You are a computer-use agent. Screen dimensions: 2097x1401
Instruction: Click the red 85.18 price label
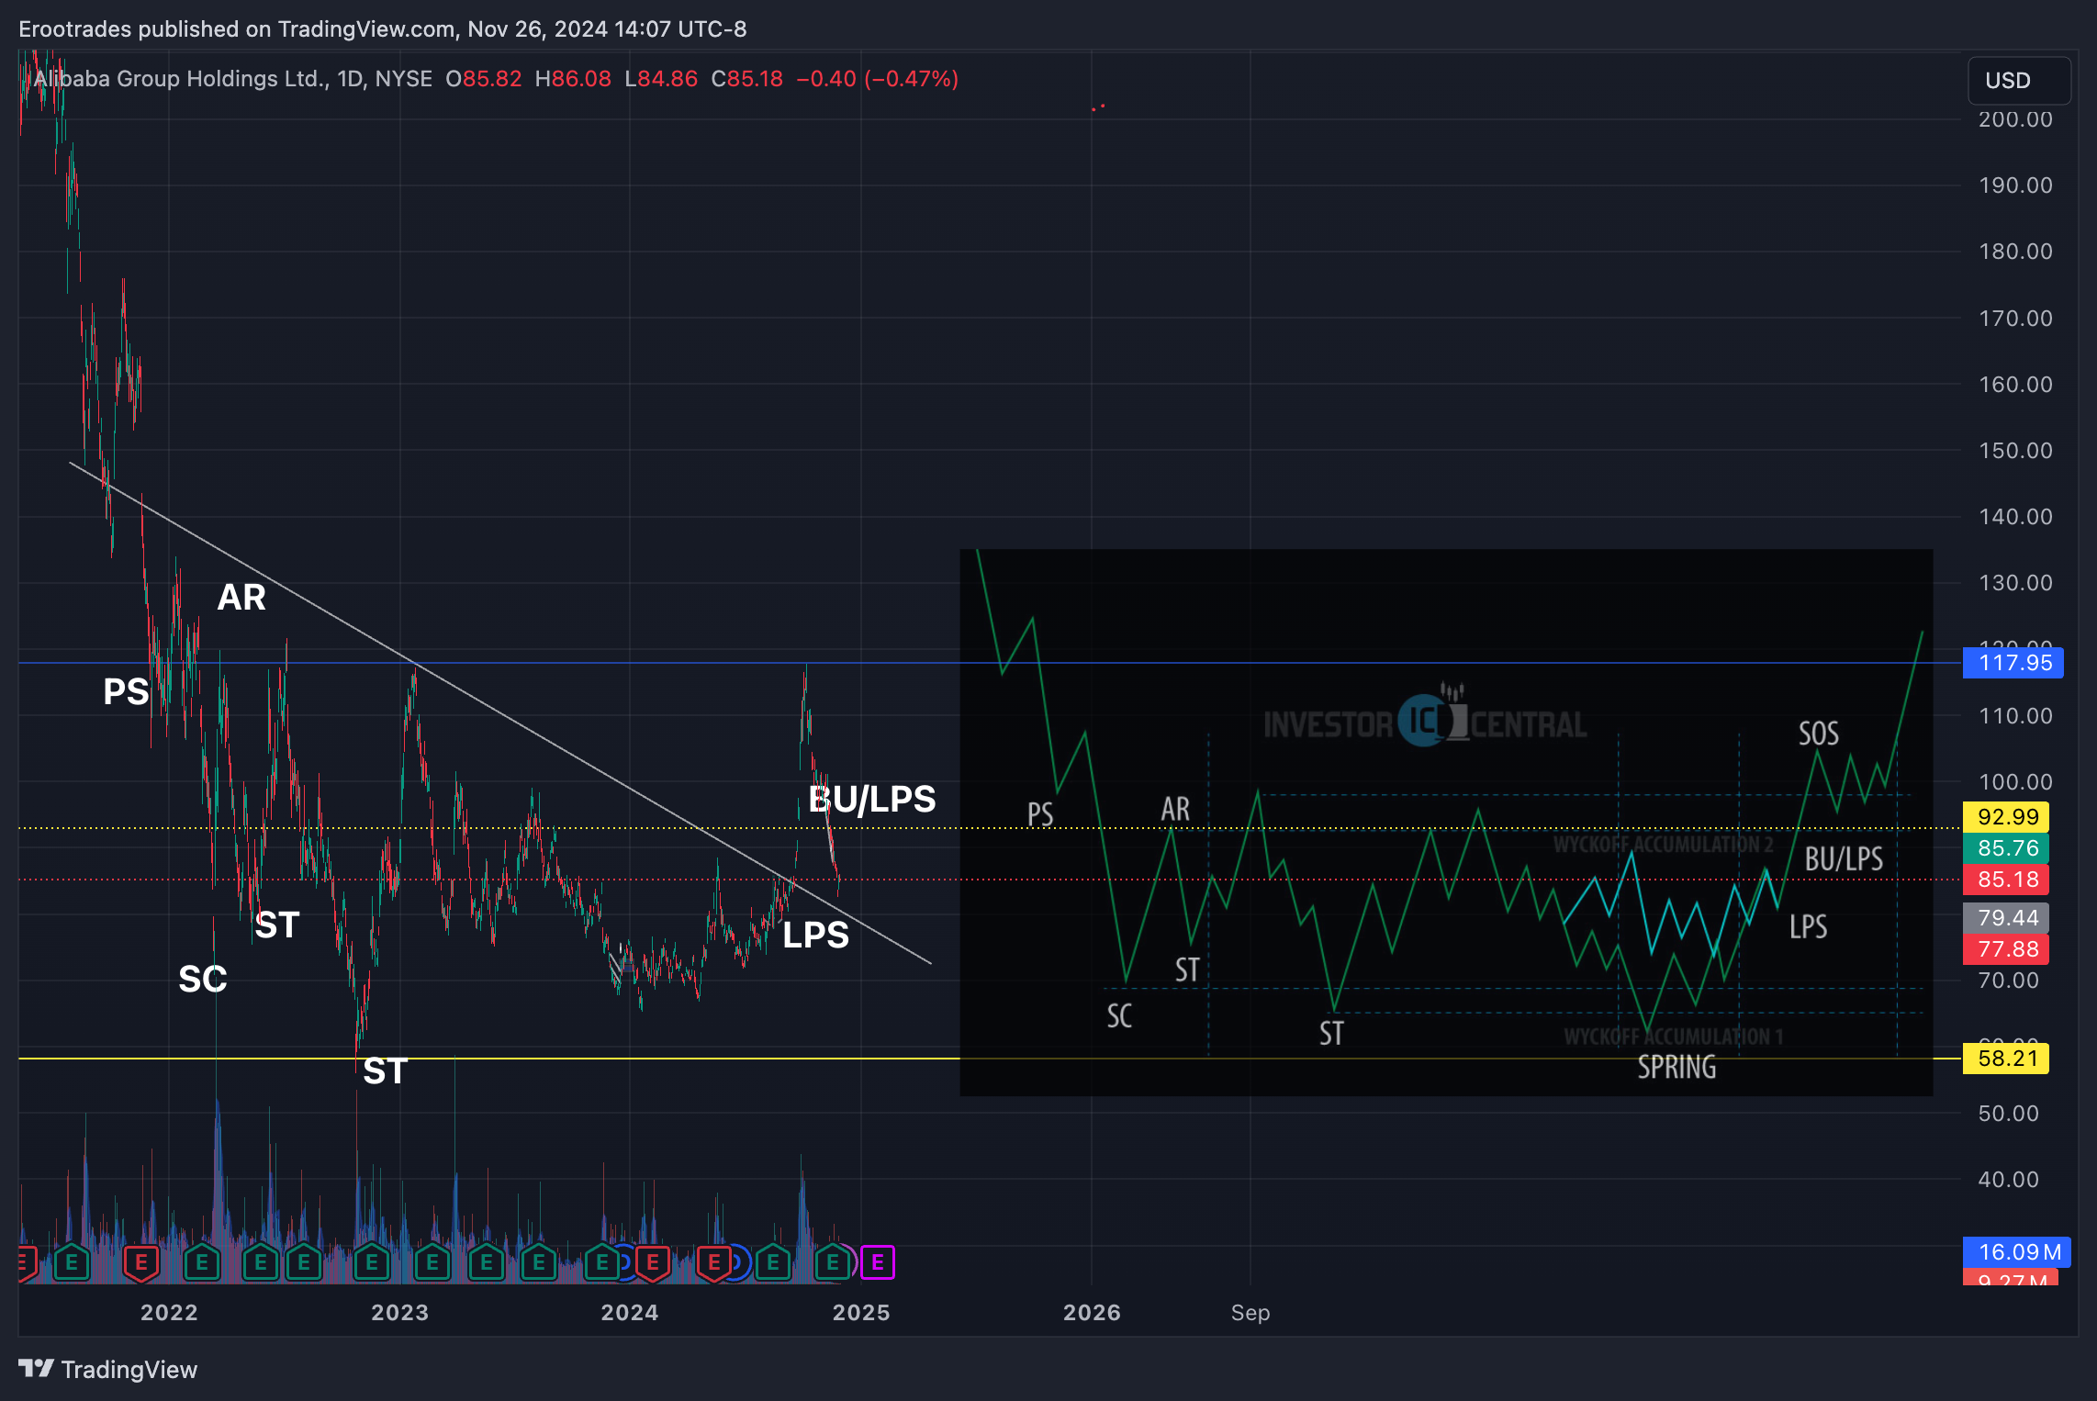(2006, 880)
